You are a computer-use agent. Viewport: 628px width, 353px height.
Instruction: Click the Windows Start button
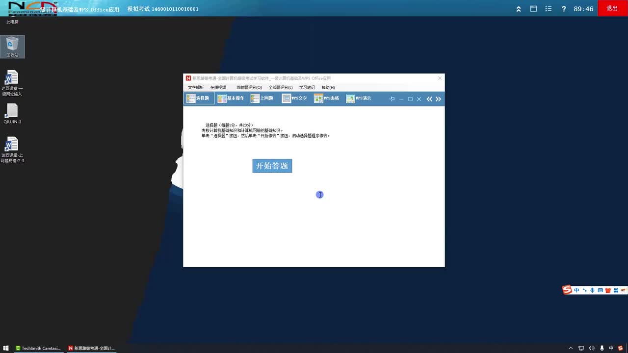pos(6,348)
